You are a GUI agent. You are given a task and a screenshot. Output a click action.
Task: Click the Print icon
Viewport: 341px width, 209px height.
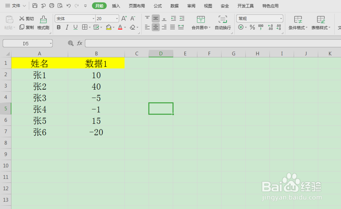coord(51,6)
